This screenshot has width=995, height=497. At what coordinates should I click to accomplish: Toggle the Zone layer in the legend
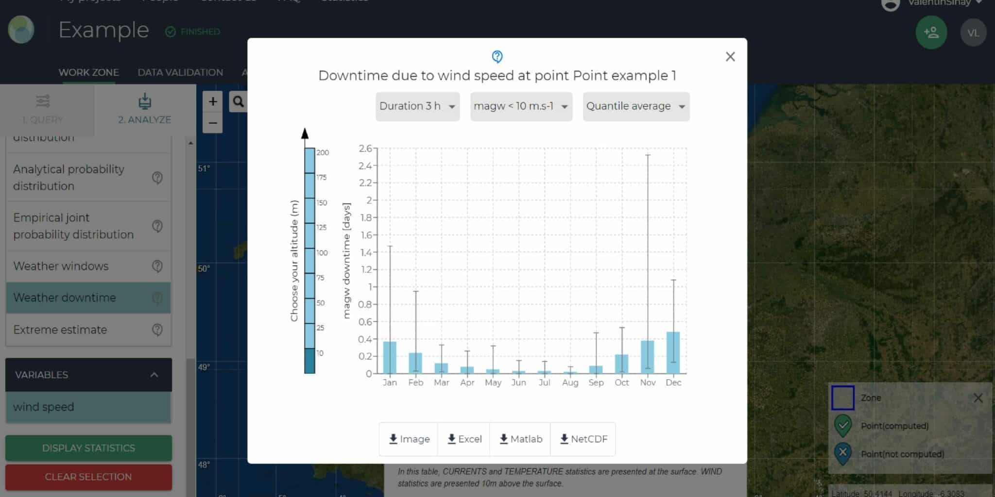[x=843, y=398]
